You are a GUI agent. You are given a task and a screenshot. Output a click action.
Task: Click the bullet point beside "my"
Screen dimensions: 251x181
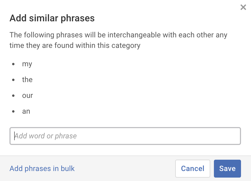click(13, 64)
